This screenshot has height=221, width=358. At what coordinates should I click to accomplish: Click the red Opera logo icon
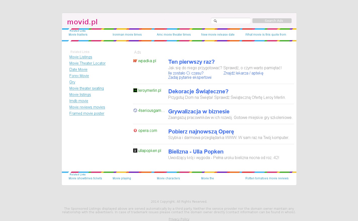(135, 130)
